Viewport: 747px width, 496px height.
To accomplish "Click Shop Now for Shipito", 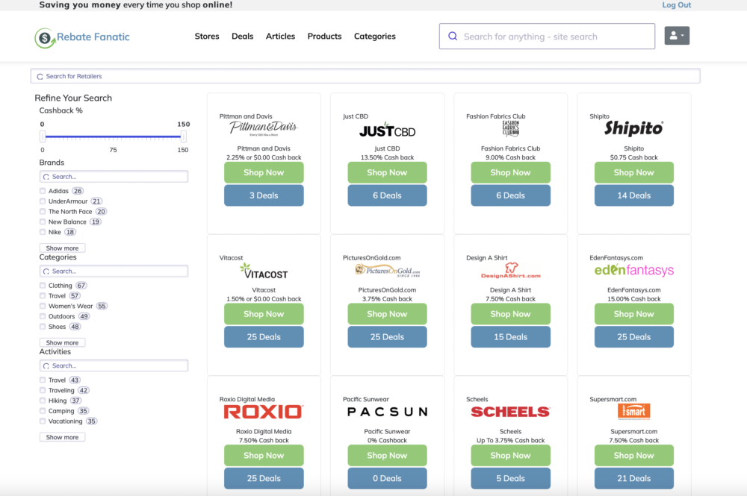I will [633, 172].
